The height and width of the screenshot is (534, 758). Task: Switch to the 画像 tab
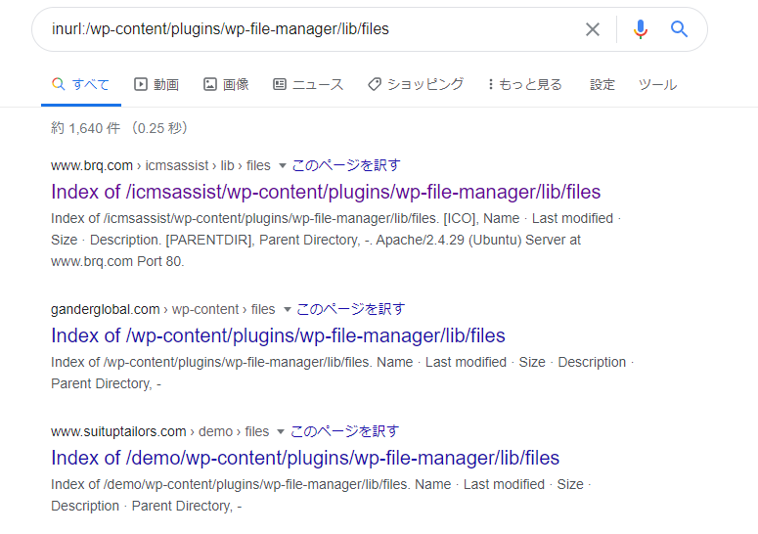[x=226, y=84]
